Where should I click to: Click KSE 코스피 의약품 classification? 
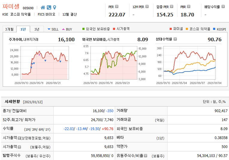click(16, 14)
